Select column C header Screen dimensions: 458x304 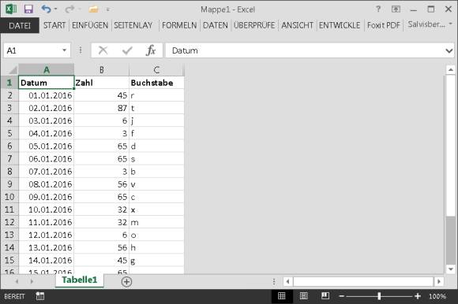[x=156, y=70]
